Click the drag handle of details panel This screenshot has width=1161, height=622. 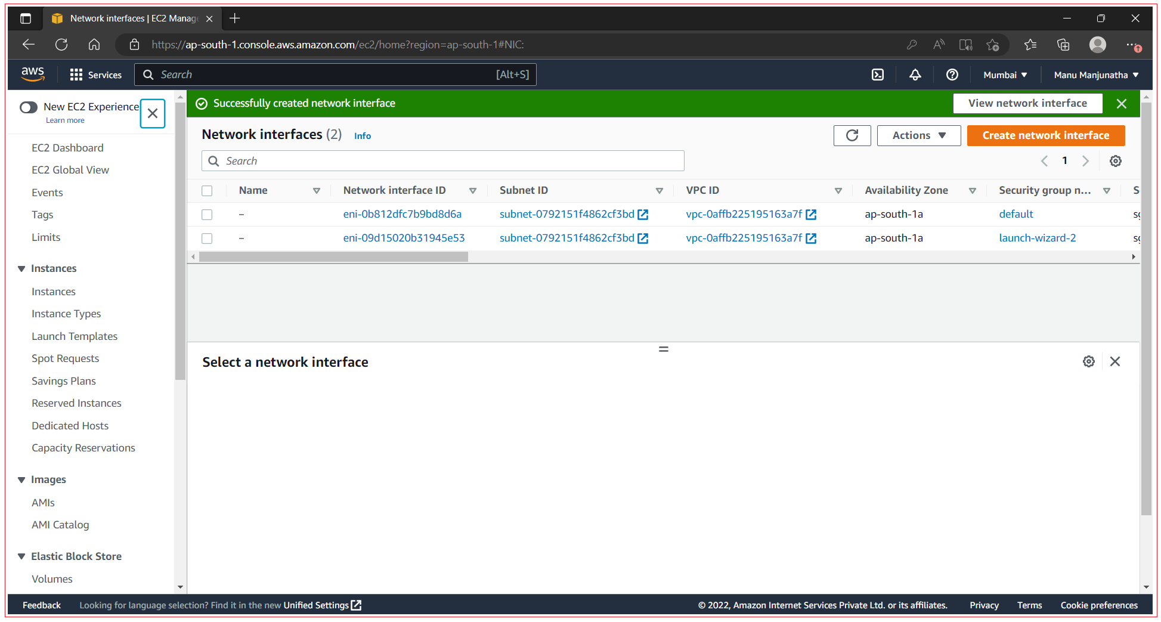(664, 349)
